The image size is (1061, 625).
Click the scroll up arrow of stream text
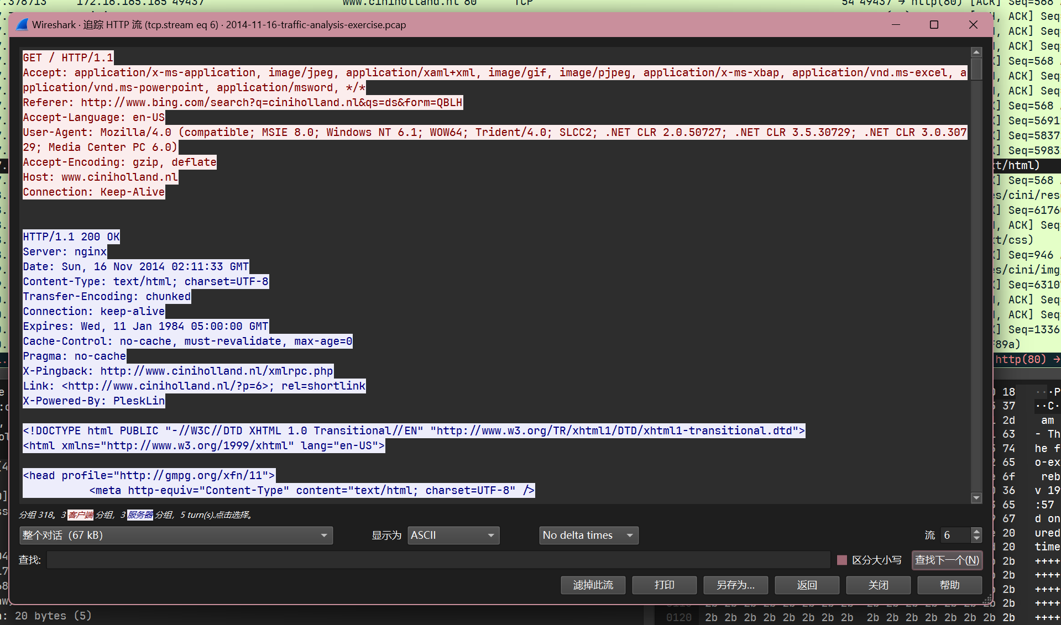tap(976, 52)
